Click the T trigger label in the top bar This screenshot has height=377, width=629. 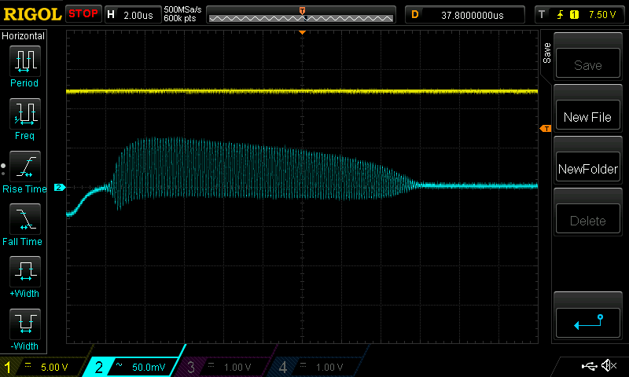(542, 15)
